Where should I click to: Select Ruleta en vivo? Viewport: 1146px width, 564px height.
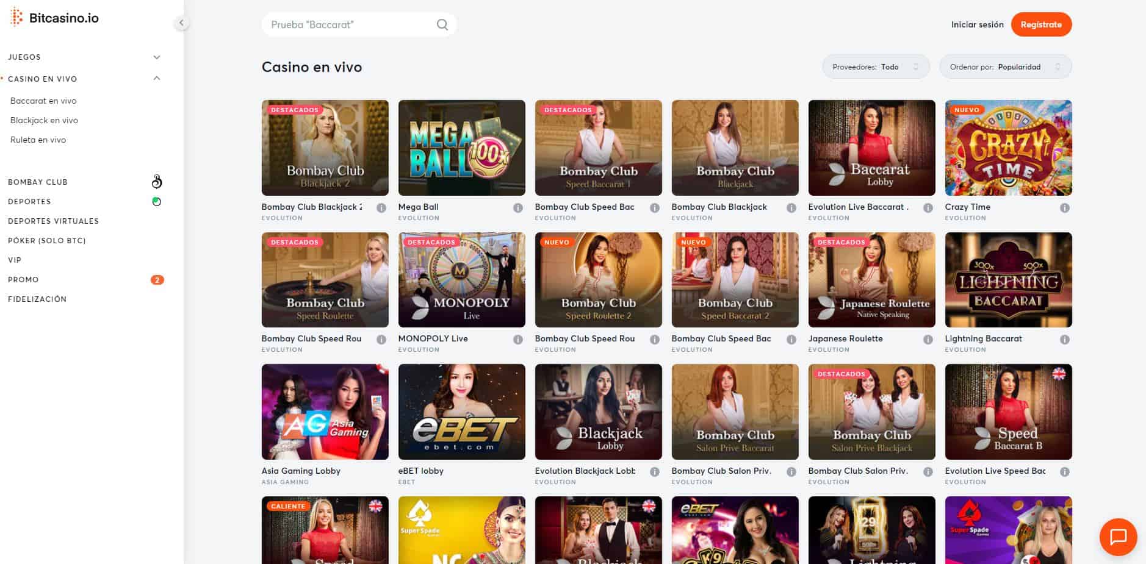pyautogui.click(x=38, y=140)
